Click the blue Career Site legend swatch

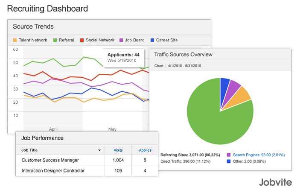tap(152, 40)
